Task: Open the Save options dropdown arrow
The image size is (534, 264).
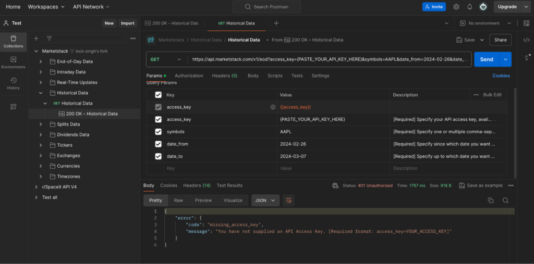Action: pyautogui.click(x=482, y=40)
